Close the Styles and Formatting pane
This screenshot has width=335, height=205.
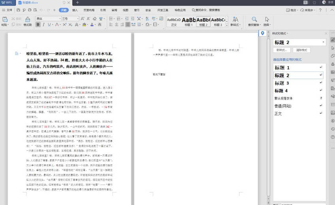[326, 33]
